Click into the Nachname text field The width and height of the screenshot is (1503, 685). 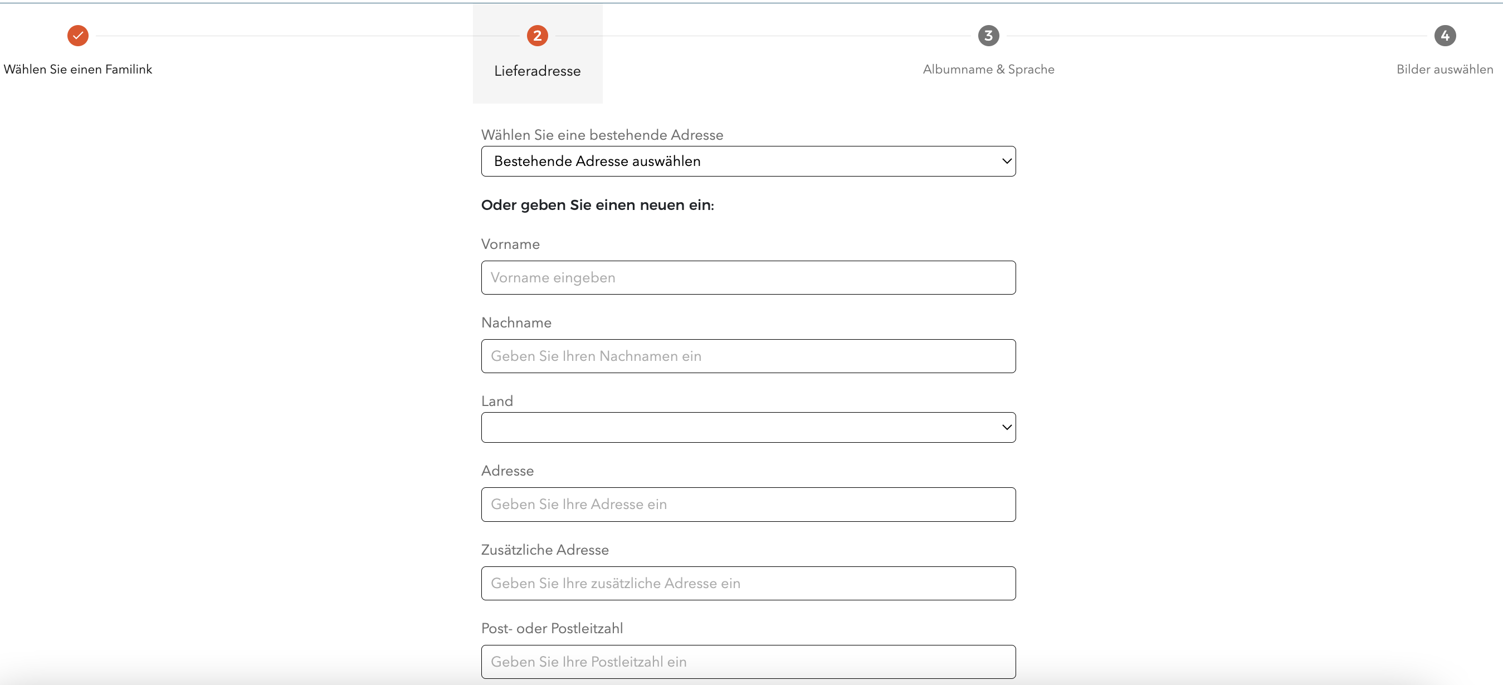click(748, 356)
